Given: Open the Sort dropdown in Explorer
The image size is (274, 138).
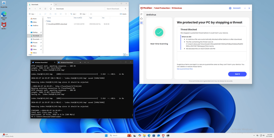Looking at the screenshot, I should point(73,14).
